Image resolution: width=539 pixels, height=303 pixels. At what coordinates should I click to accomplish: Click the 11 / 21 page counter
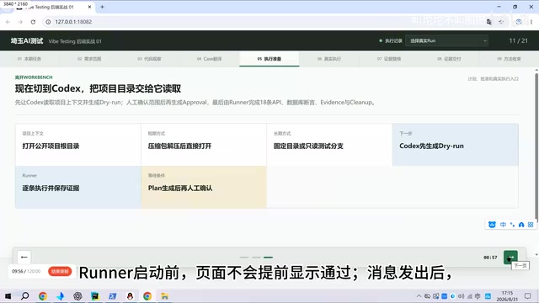[519, 40]
